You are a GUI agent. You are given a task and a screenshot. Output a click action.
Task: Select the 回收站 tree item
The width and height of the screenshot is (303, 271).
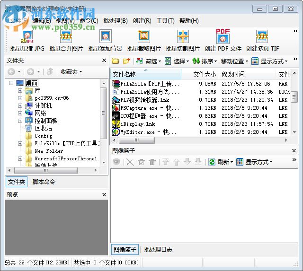click(x=43, y=128)
